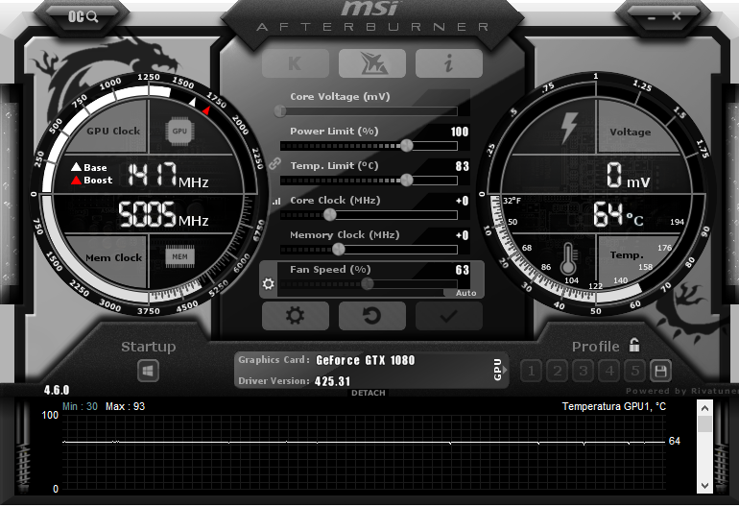This screenshot has height=507, width=739.
Task: Click the 0 mV voltage readout
Action: coord(629,175)
